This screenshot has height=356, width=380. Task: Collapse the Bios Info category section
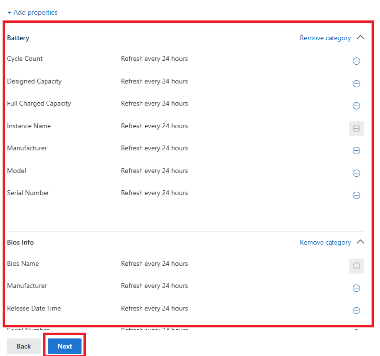(x=360, y=242)
